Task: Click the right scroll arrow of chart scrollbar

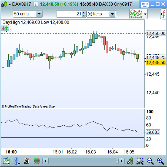Action: pyautogui.click(x=122, y=161)
